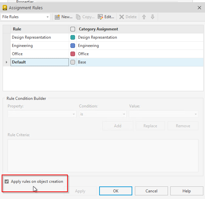This screenshot has width=205, height=199.
Task: Click the Engineering category assignment cell
Action: [x=140, y=46]
